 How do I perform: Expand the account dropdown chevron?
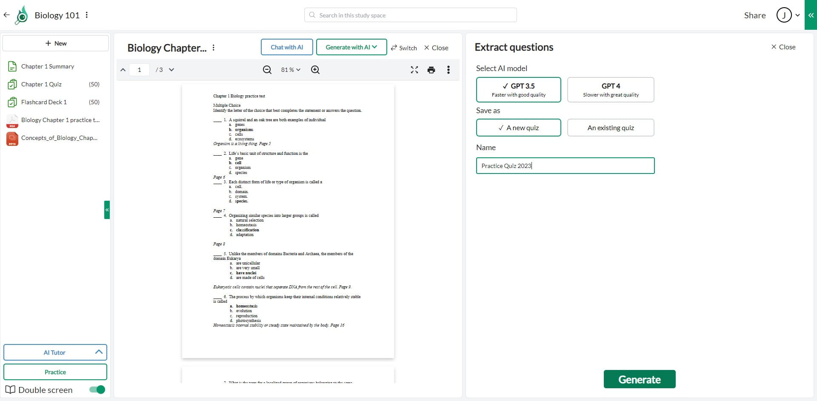pos(797,15)
